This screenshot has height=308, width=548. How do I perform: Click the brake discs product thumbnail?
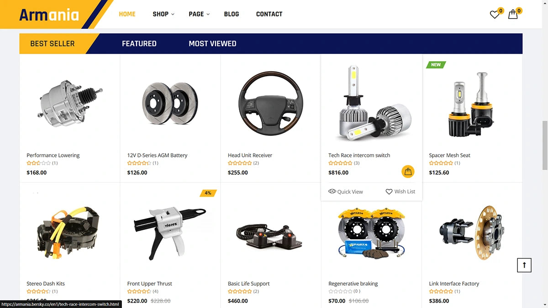click(x=170, y=103)
